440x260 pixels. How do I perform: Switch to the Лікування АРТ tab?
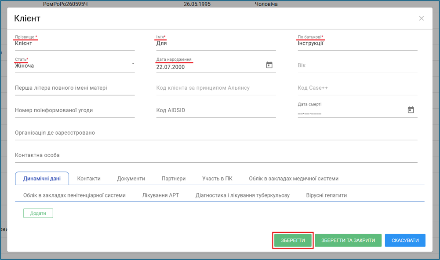tap(160, 195)
